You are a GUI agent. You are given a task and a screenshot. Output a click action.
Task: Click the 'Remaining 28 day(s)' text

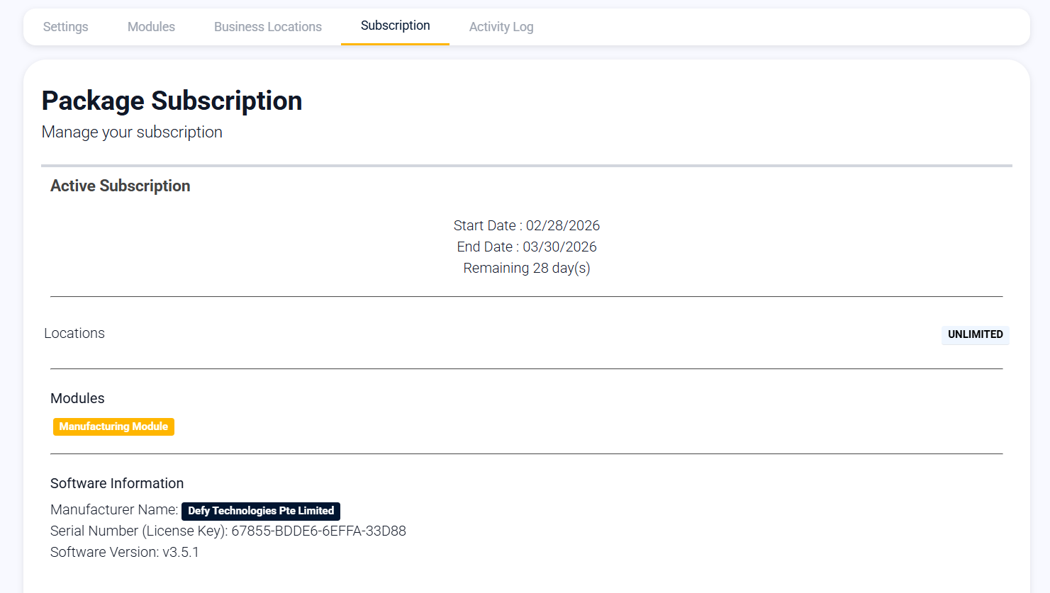tap(526, 268)
